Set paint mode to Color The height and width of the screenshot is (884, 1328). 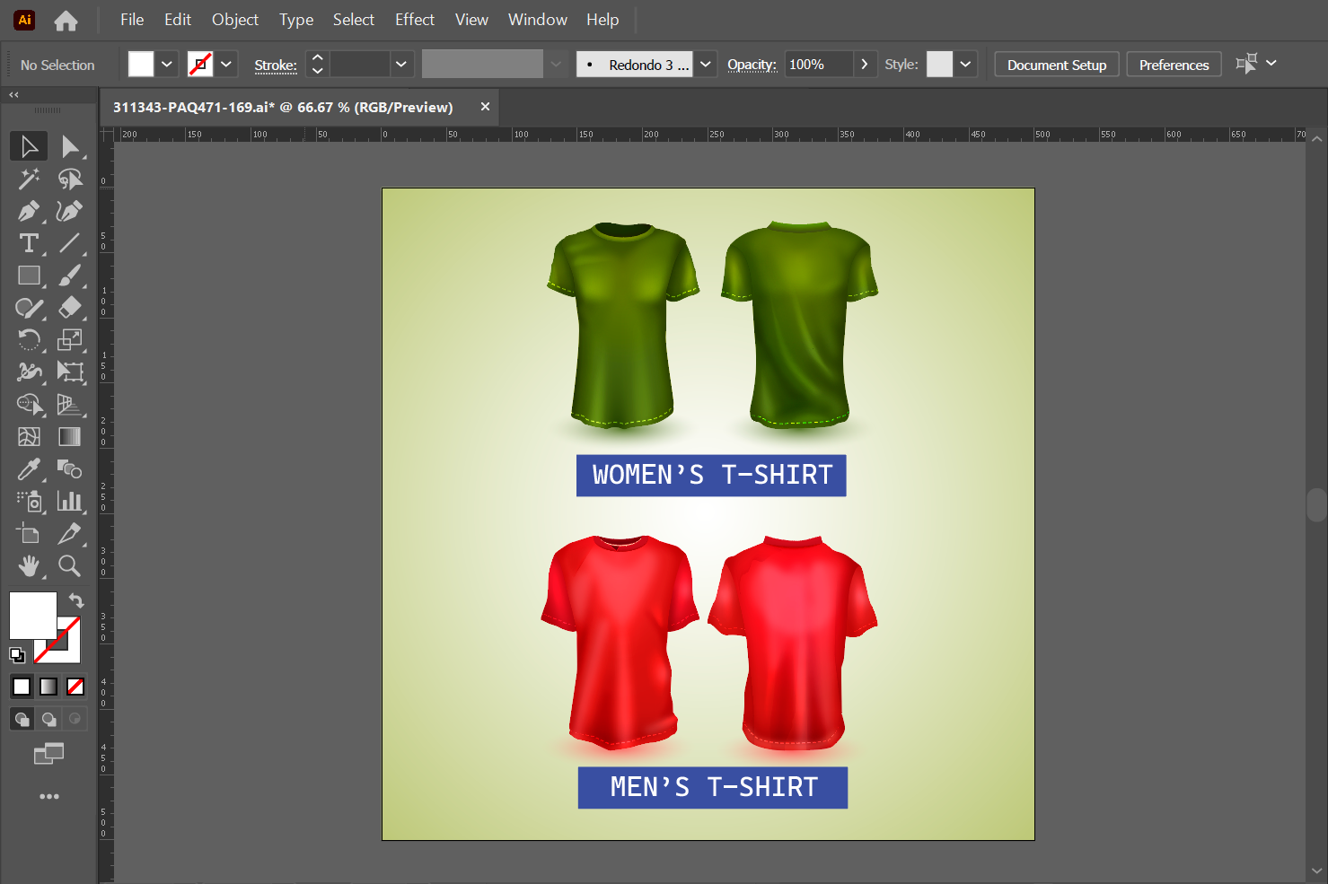[22, 687]
